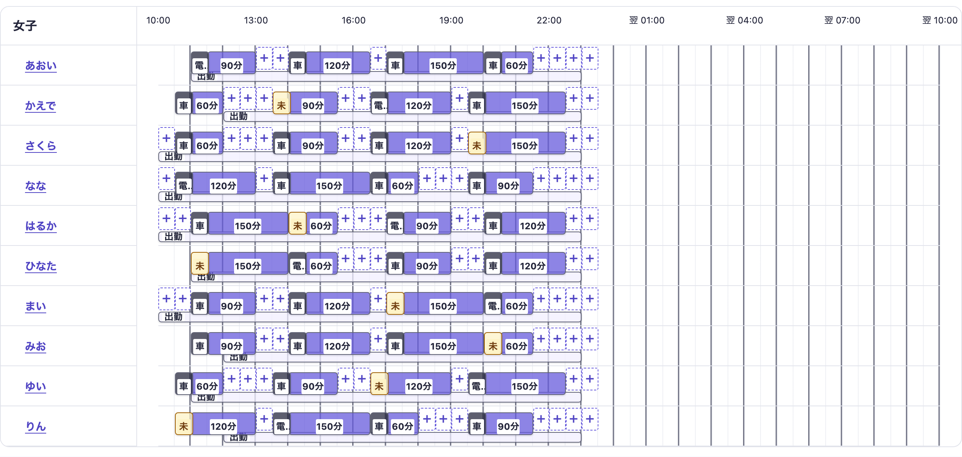This screenshot has height=457, width=962.
Task: Open りん's profile link
Action: click(x=36, y=427)
